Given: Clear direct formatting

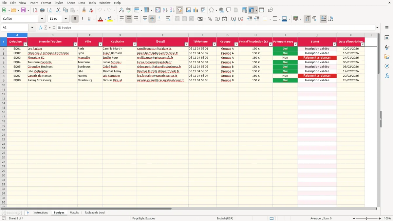Looking at the screenshot, I should coord(91,10).
